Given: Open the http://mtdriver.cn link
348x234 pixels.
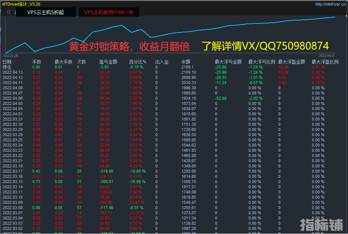Looking at the screenshot, I should [x=330, y=4].
